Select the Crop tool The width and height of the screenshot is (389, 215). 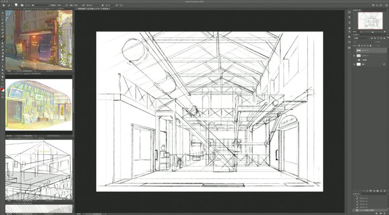coord(2,26)
